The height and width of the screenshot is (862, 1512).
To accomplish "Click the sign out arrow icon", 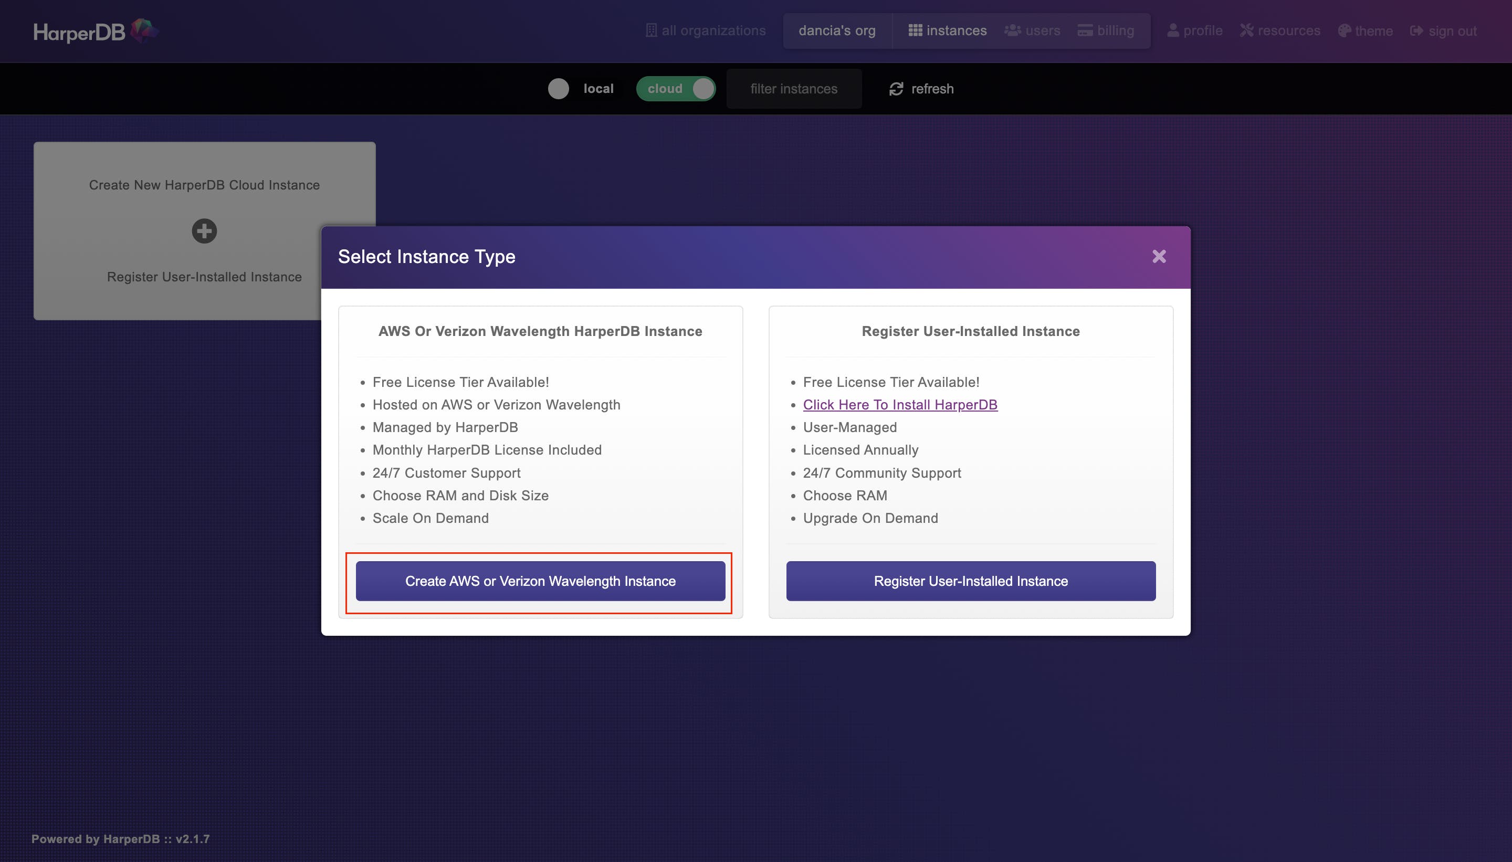I will point(1416,31).
